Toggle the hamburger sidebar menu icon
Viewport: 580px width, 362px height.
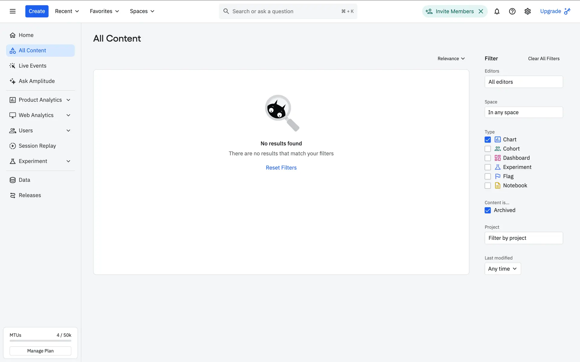coord(13,11)
